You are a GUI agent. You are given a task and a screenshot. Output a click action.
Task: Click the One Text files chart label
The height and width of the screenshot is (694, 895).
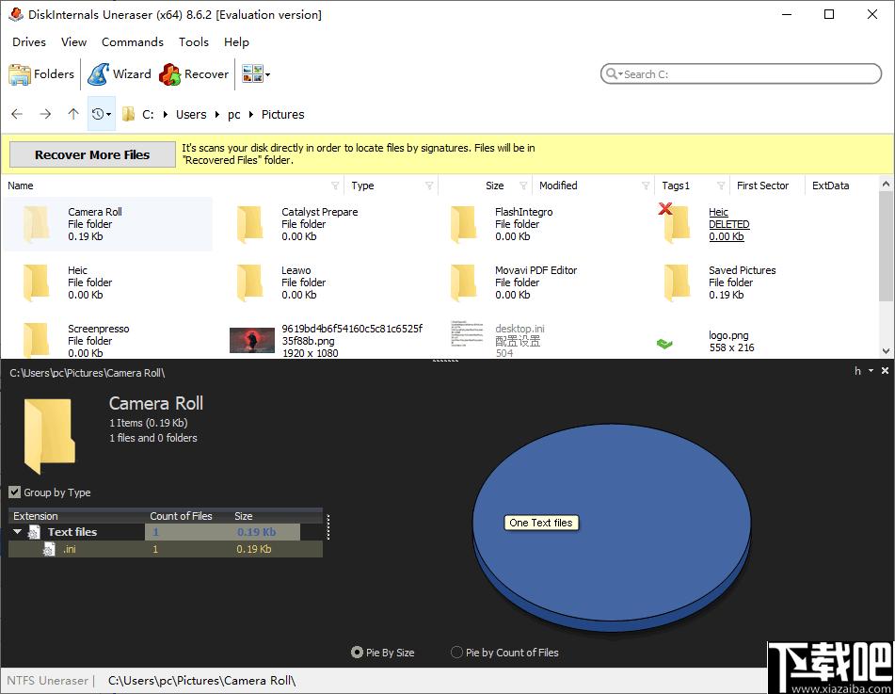point(541,523)
